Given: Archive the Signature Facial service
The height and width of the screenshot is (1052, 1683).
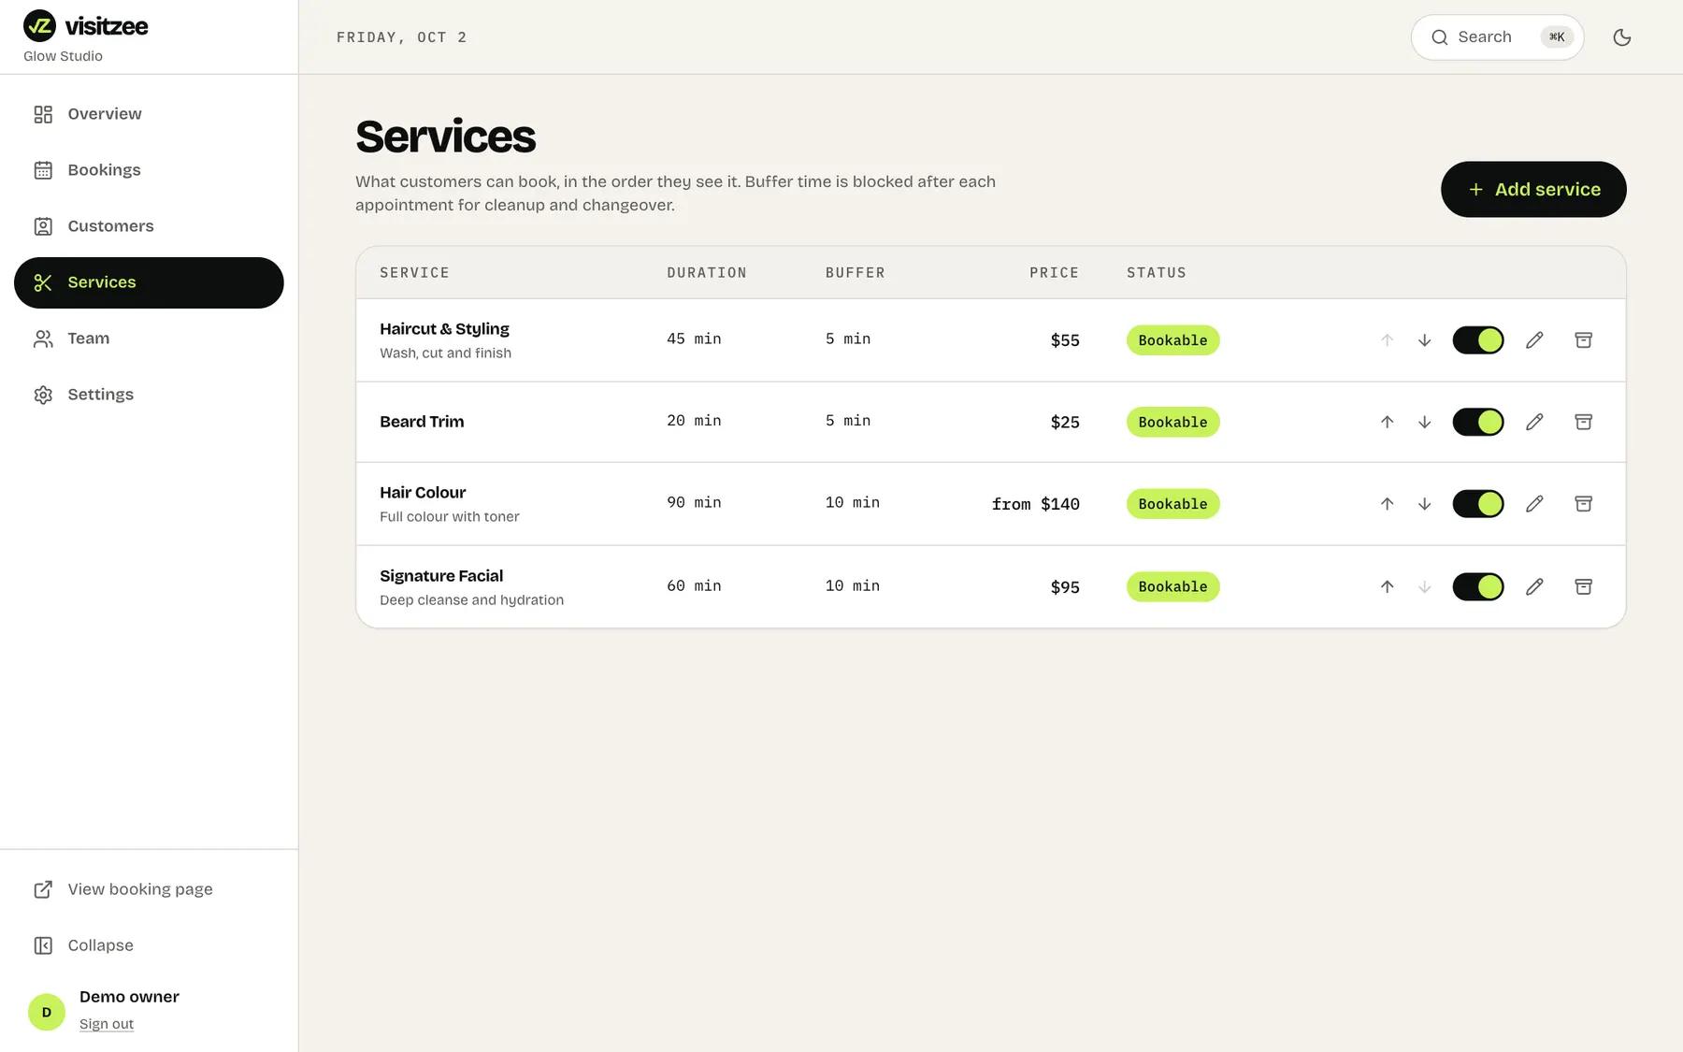Looking at the screenshot, I should pos(1583,587).
